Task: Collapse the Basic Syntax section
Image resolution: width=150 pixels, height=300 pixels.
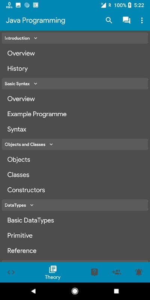Action: point(75,84)
